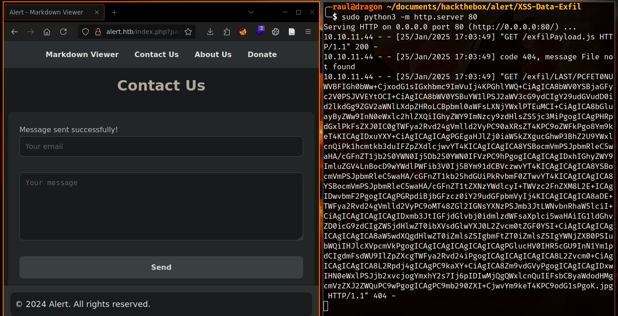Click the red crossed-out circle extension icon
This screenshot has width=618, height=316.
[243, 32]
